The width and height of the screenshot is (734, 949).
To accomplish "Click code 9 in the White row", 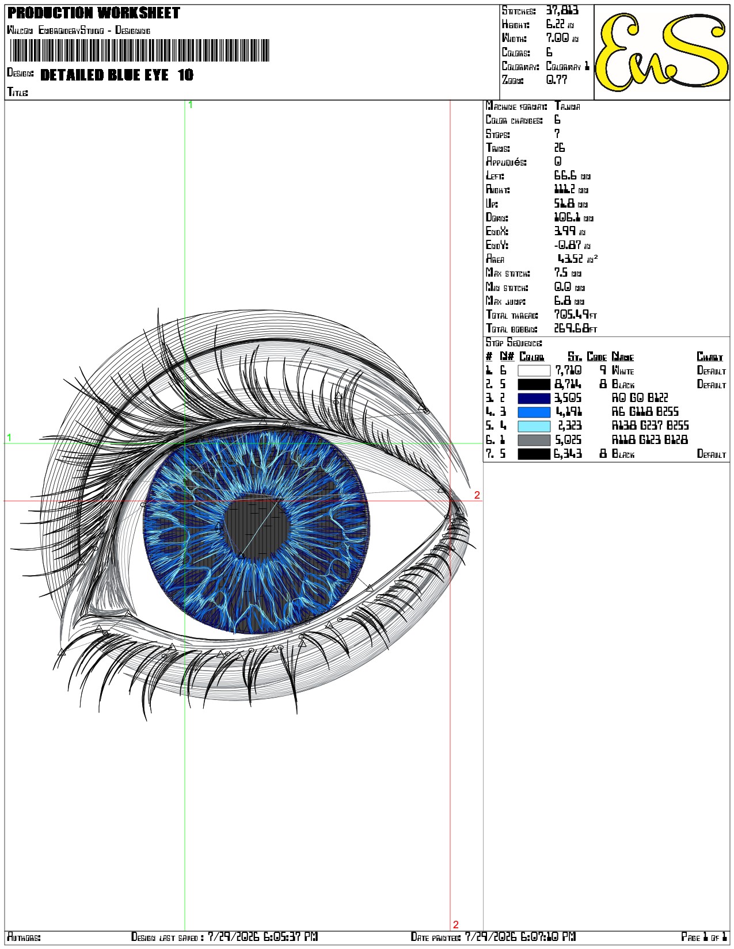I will click(x=603, y=370).
